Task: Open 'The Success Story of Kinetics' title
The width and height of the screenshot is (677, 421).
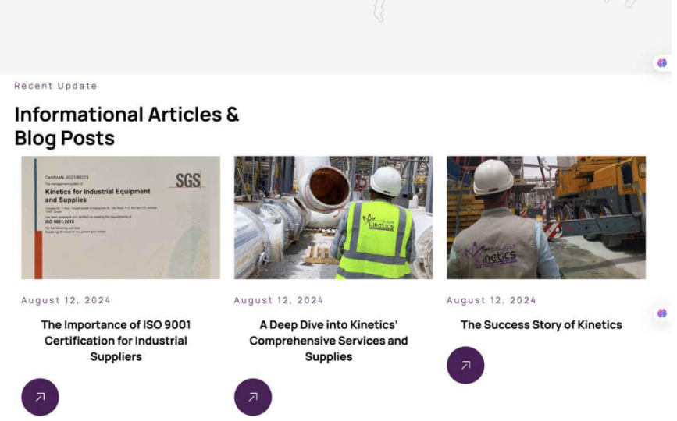Action: click(x=541, y=325)
